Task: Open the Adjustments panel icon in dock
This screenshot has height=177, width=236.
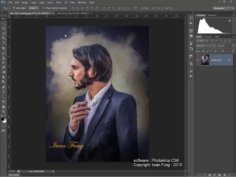Action: click(x=191, y=56)
